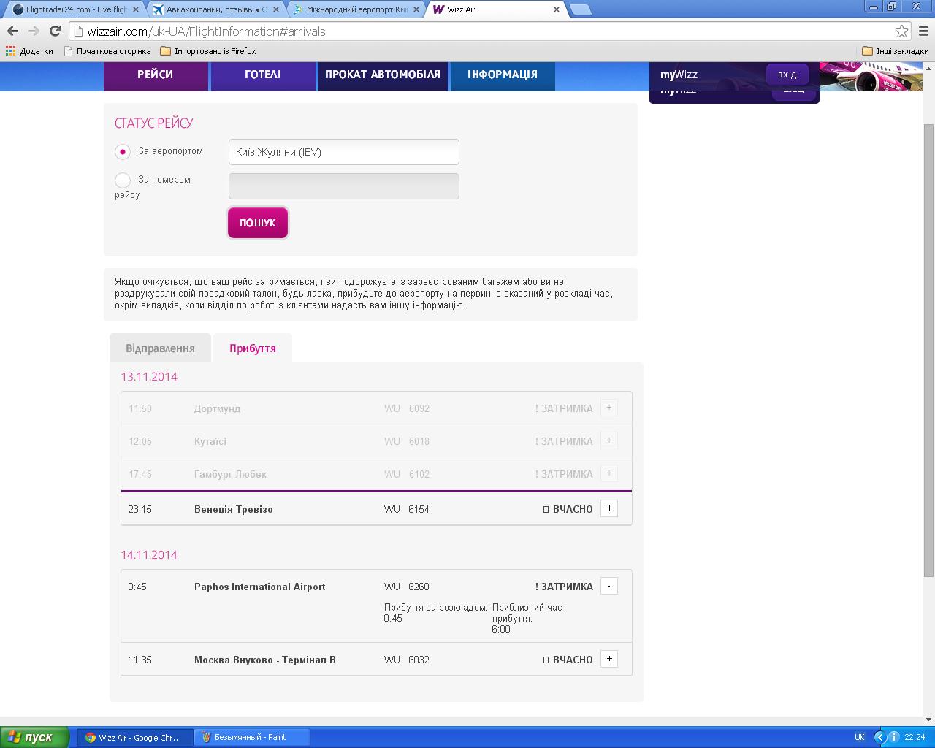
Task: Select the 'За номером рейсу' radio button
Action: [123, 180]
